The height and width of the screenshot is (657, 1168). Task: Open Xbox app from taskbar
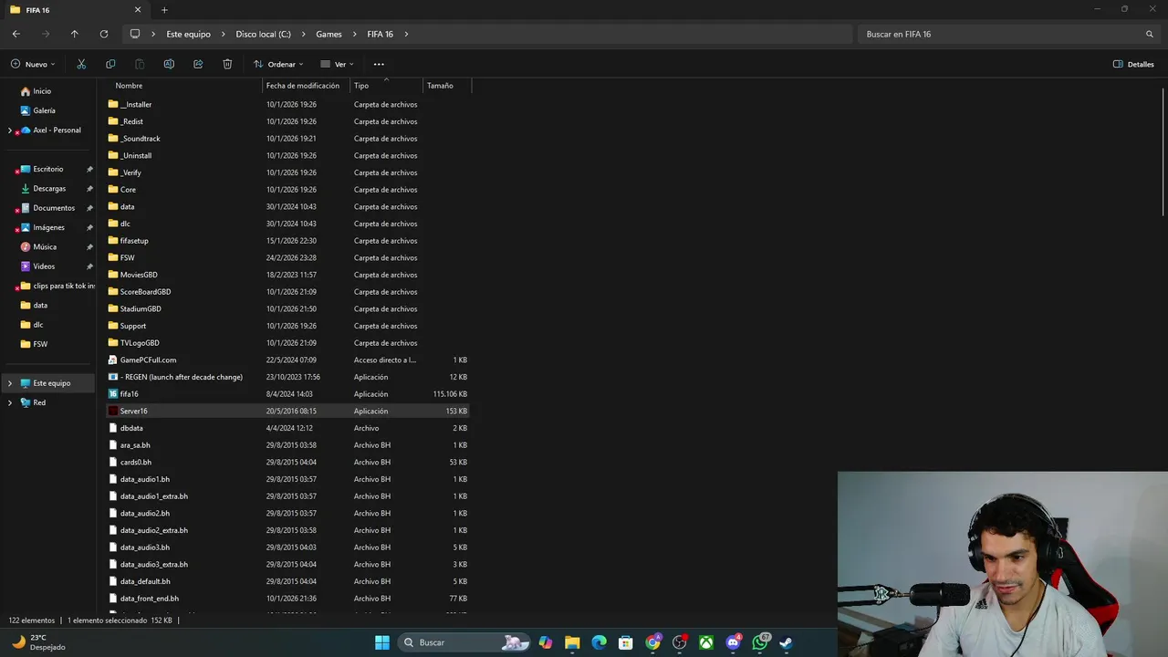coord(706,642)
